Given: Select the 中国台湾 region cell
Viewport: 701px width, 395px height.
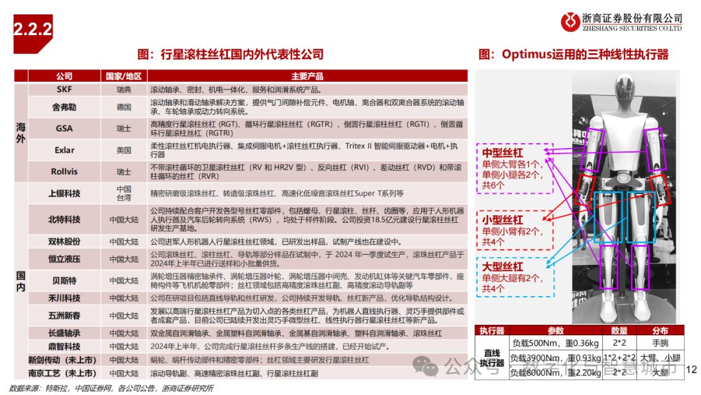Looking at the screenshot, I should 124,193.
